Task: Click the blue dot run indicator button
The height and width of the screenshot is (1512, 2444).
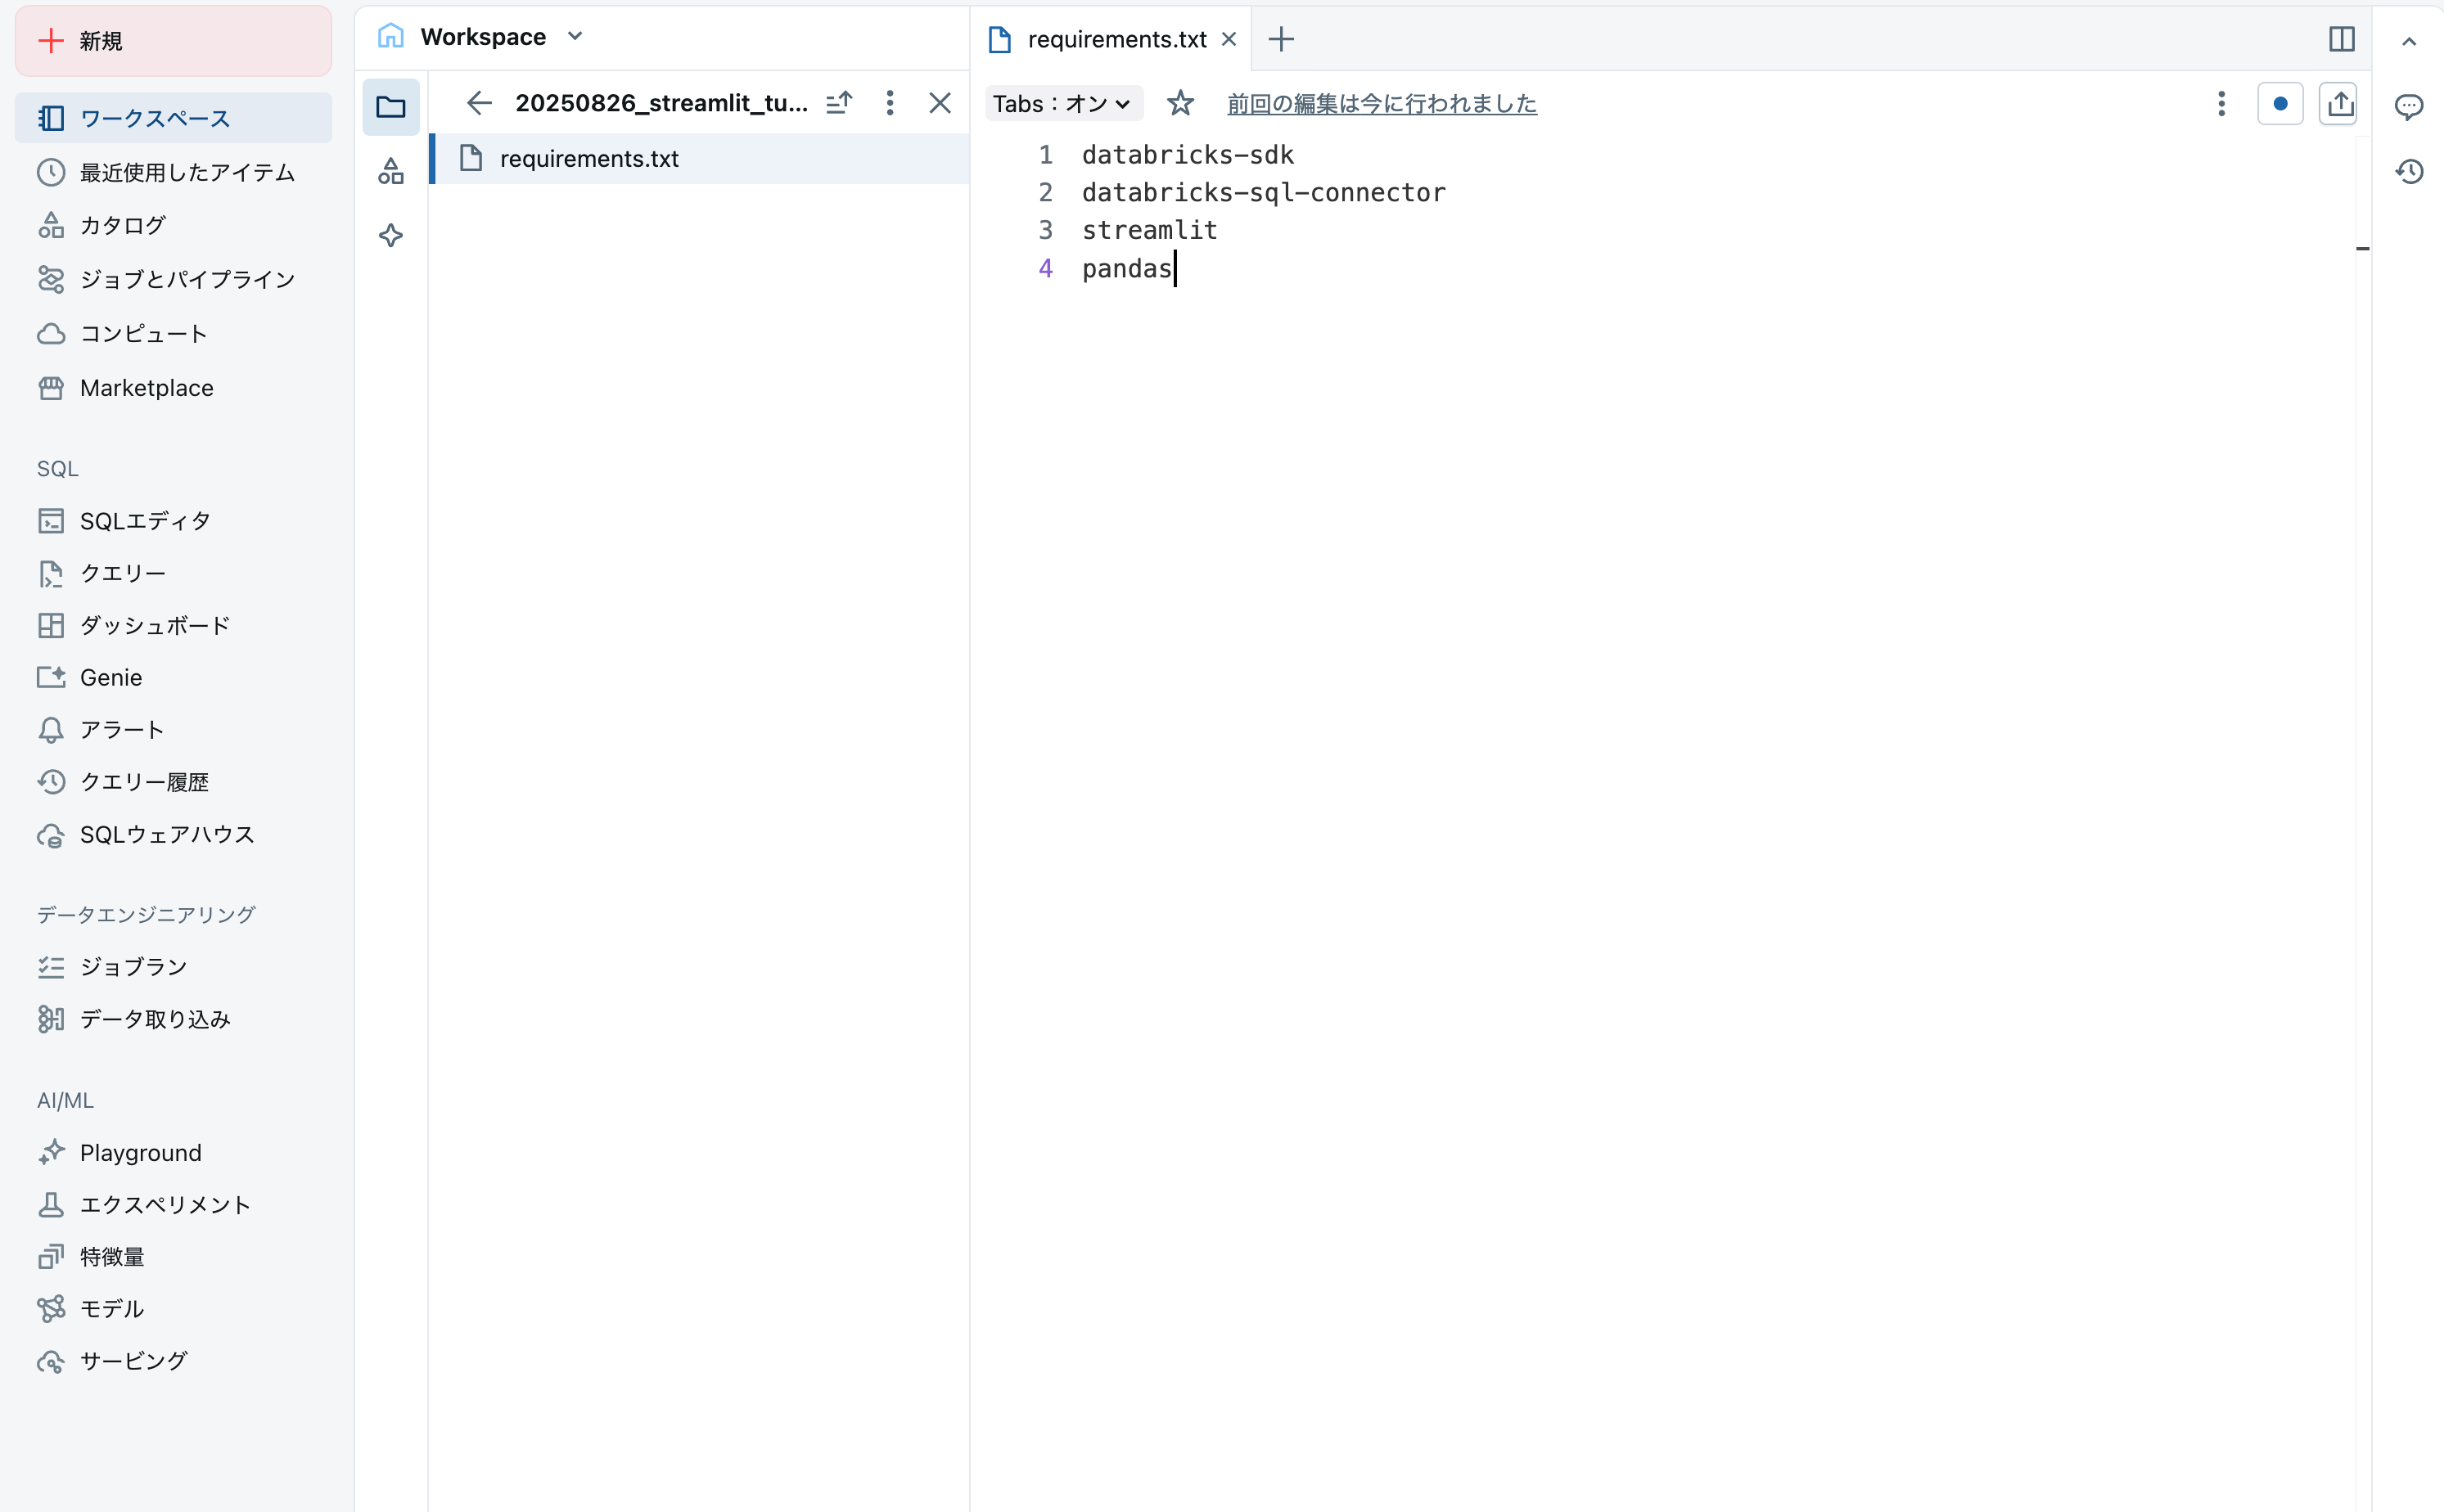Action: pyautogui.click(x=2281, y=103)
